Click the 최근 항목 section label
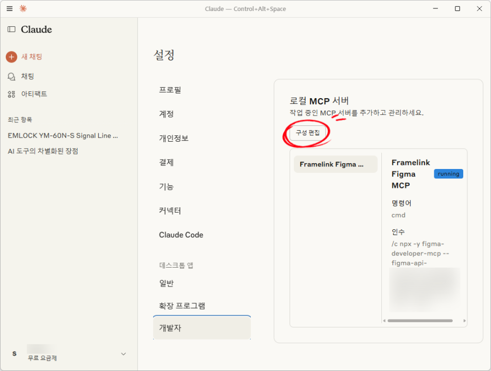 coord(20,120)
